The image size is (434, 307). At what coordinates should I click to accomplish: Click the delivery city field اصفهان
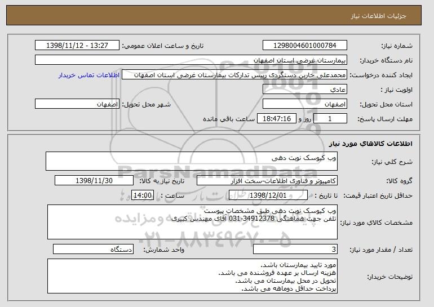(x=77, y=104)
